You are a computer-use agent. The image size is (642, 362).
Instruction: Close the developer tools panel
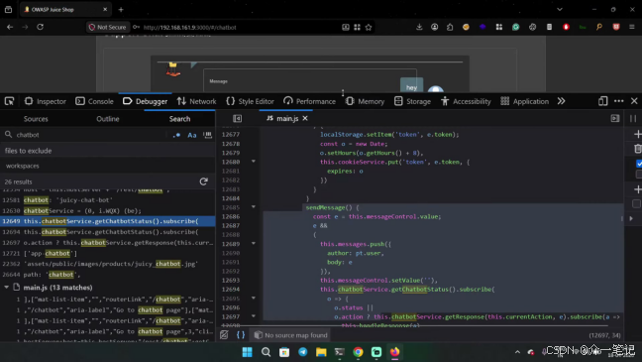[634, 101]
